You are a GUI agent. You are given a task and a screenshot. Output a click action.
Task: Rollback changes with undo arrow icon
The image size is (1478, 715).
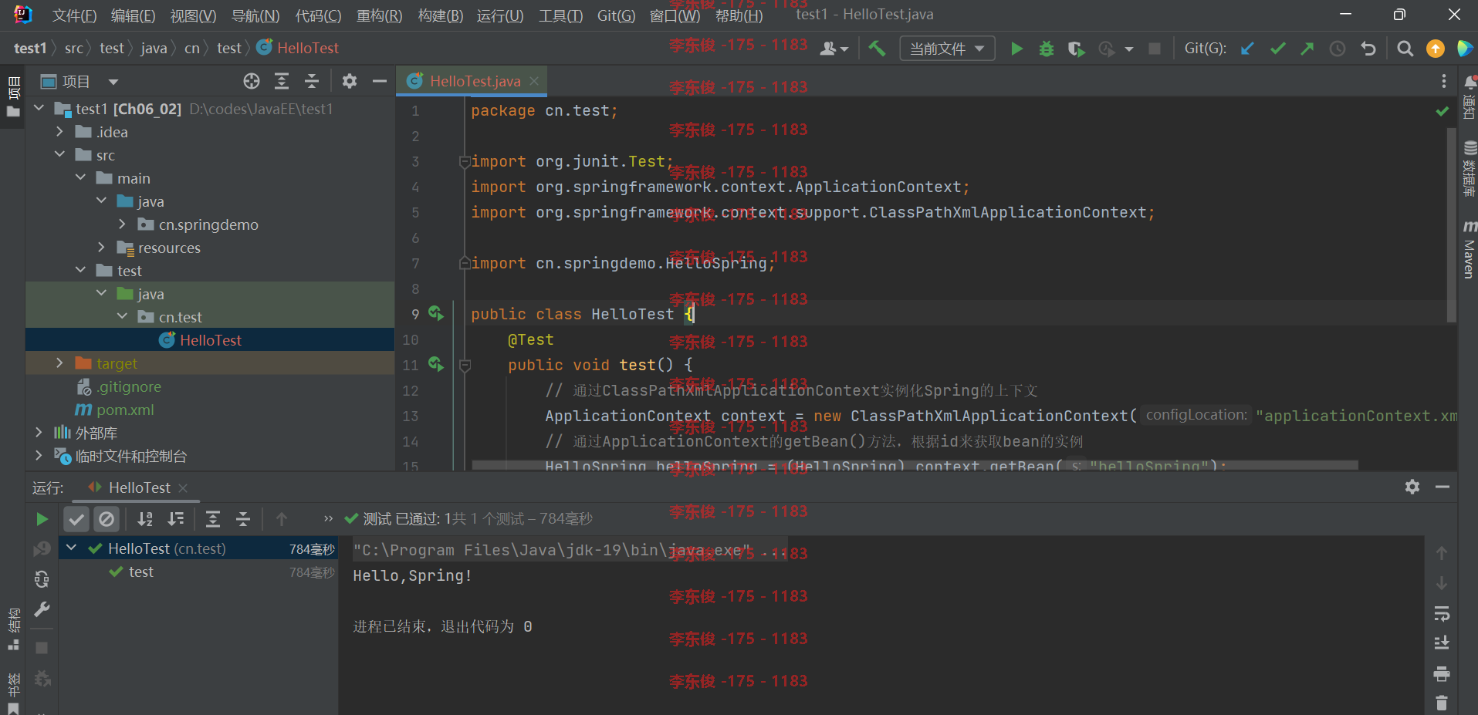pyautogui.click(x=1368, y=49)
